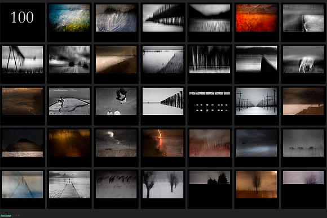Open the dark vertical forest trunks photo
The width and height of the screenshot is (327, 218).
210,60
